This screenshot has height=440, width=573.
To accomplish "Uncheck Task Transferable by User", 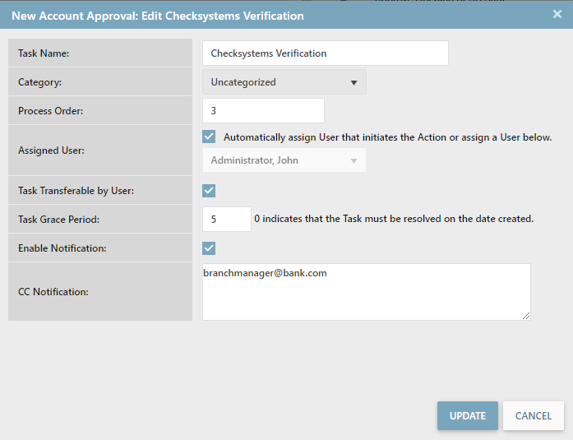I will [209, 191].
